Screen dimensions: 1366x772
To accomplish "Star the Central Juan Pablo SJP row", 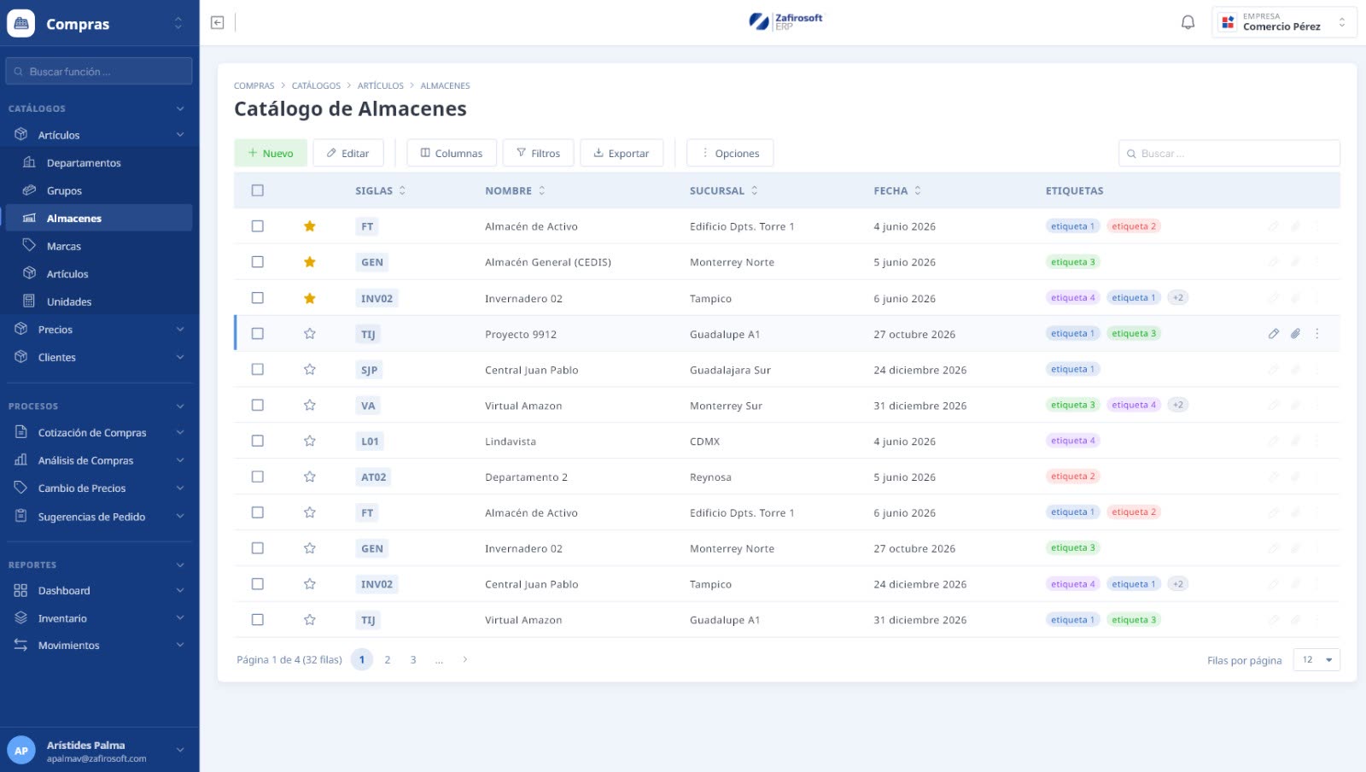I will (310, 370).
